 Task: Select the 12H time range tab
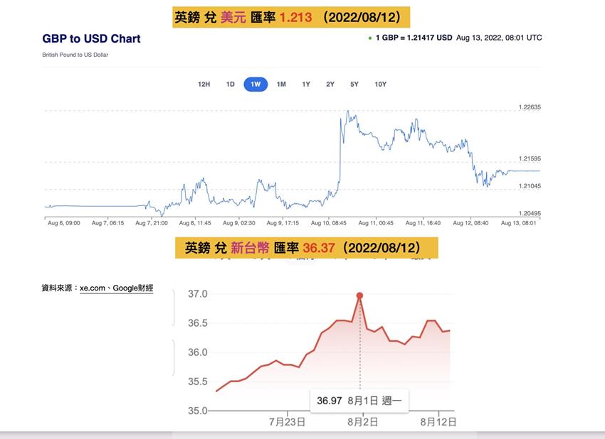pyautogui.click(x=204, y=85)
